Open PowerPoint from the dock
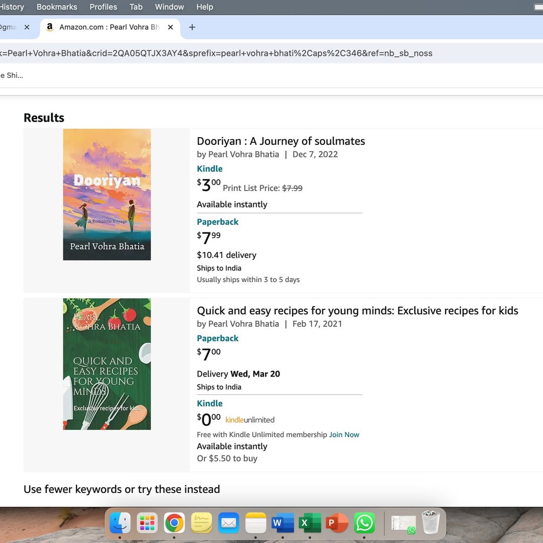The width and height of the screenshot is (543, 543). 337,523
